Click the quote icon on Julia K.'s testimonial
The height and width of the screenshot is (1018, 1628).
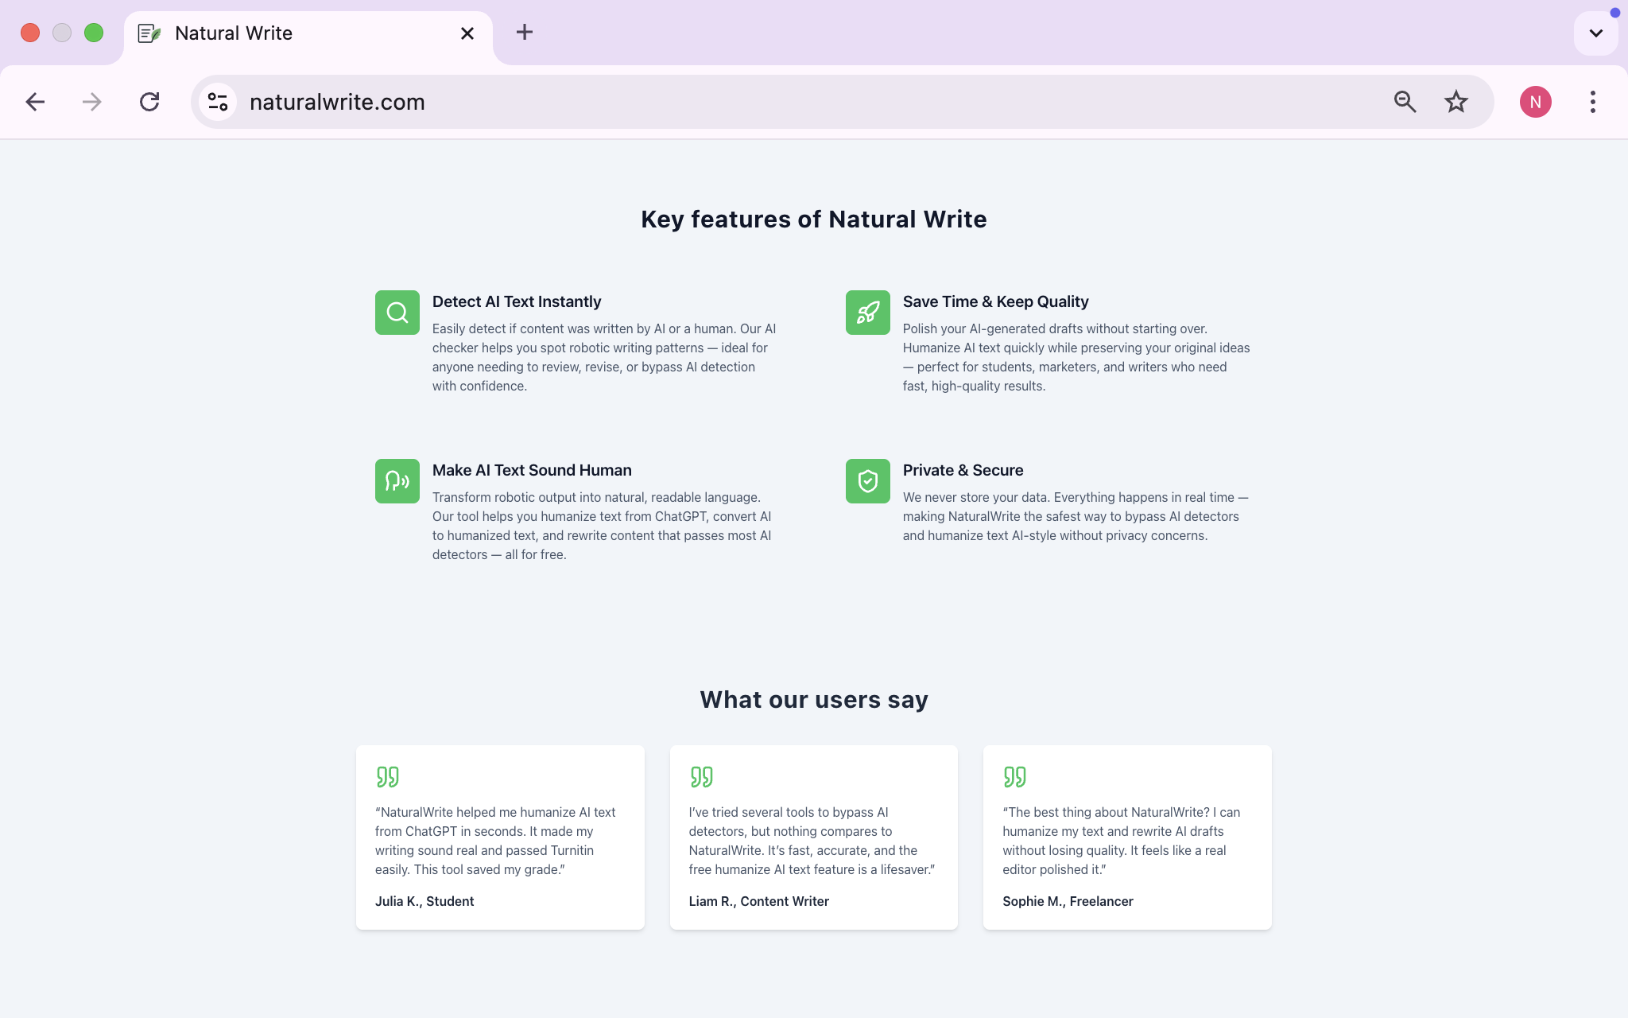[x=388, y=777]
